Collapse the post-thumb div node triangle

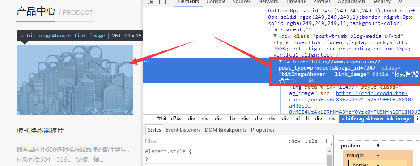pyautogui.click(x=275, y=36)
